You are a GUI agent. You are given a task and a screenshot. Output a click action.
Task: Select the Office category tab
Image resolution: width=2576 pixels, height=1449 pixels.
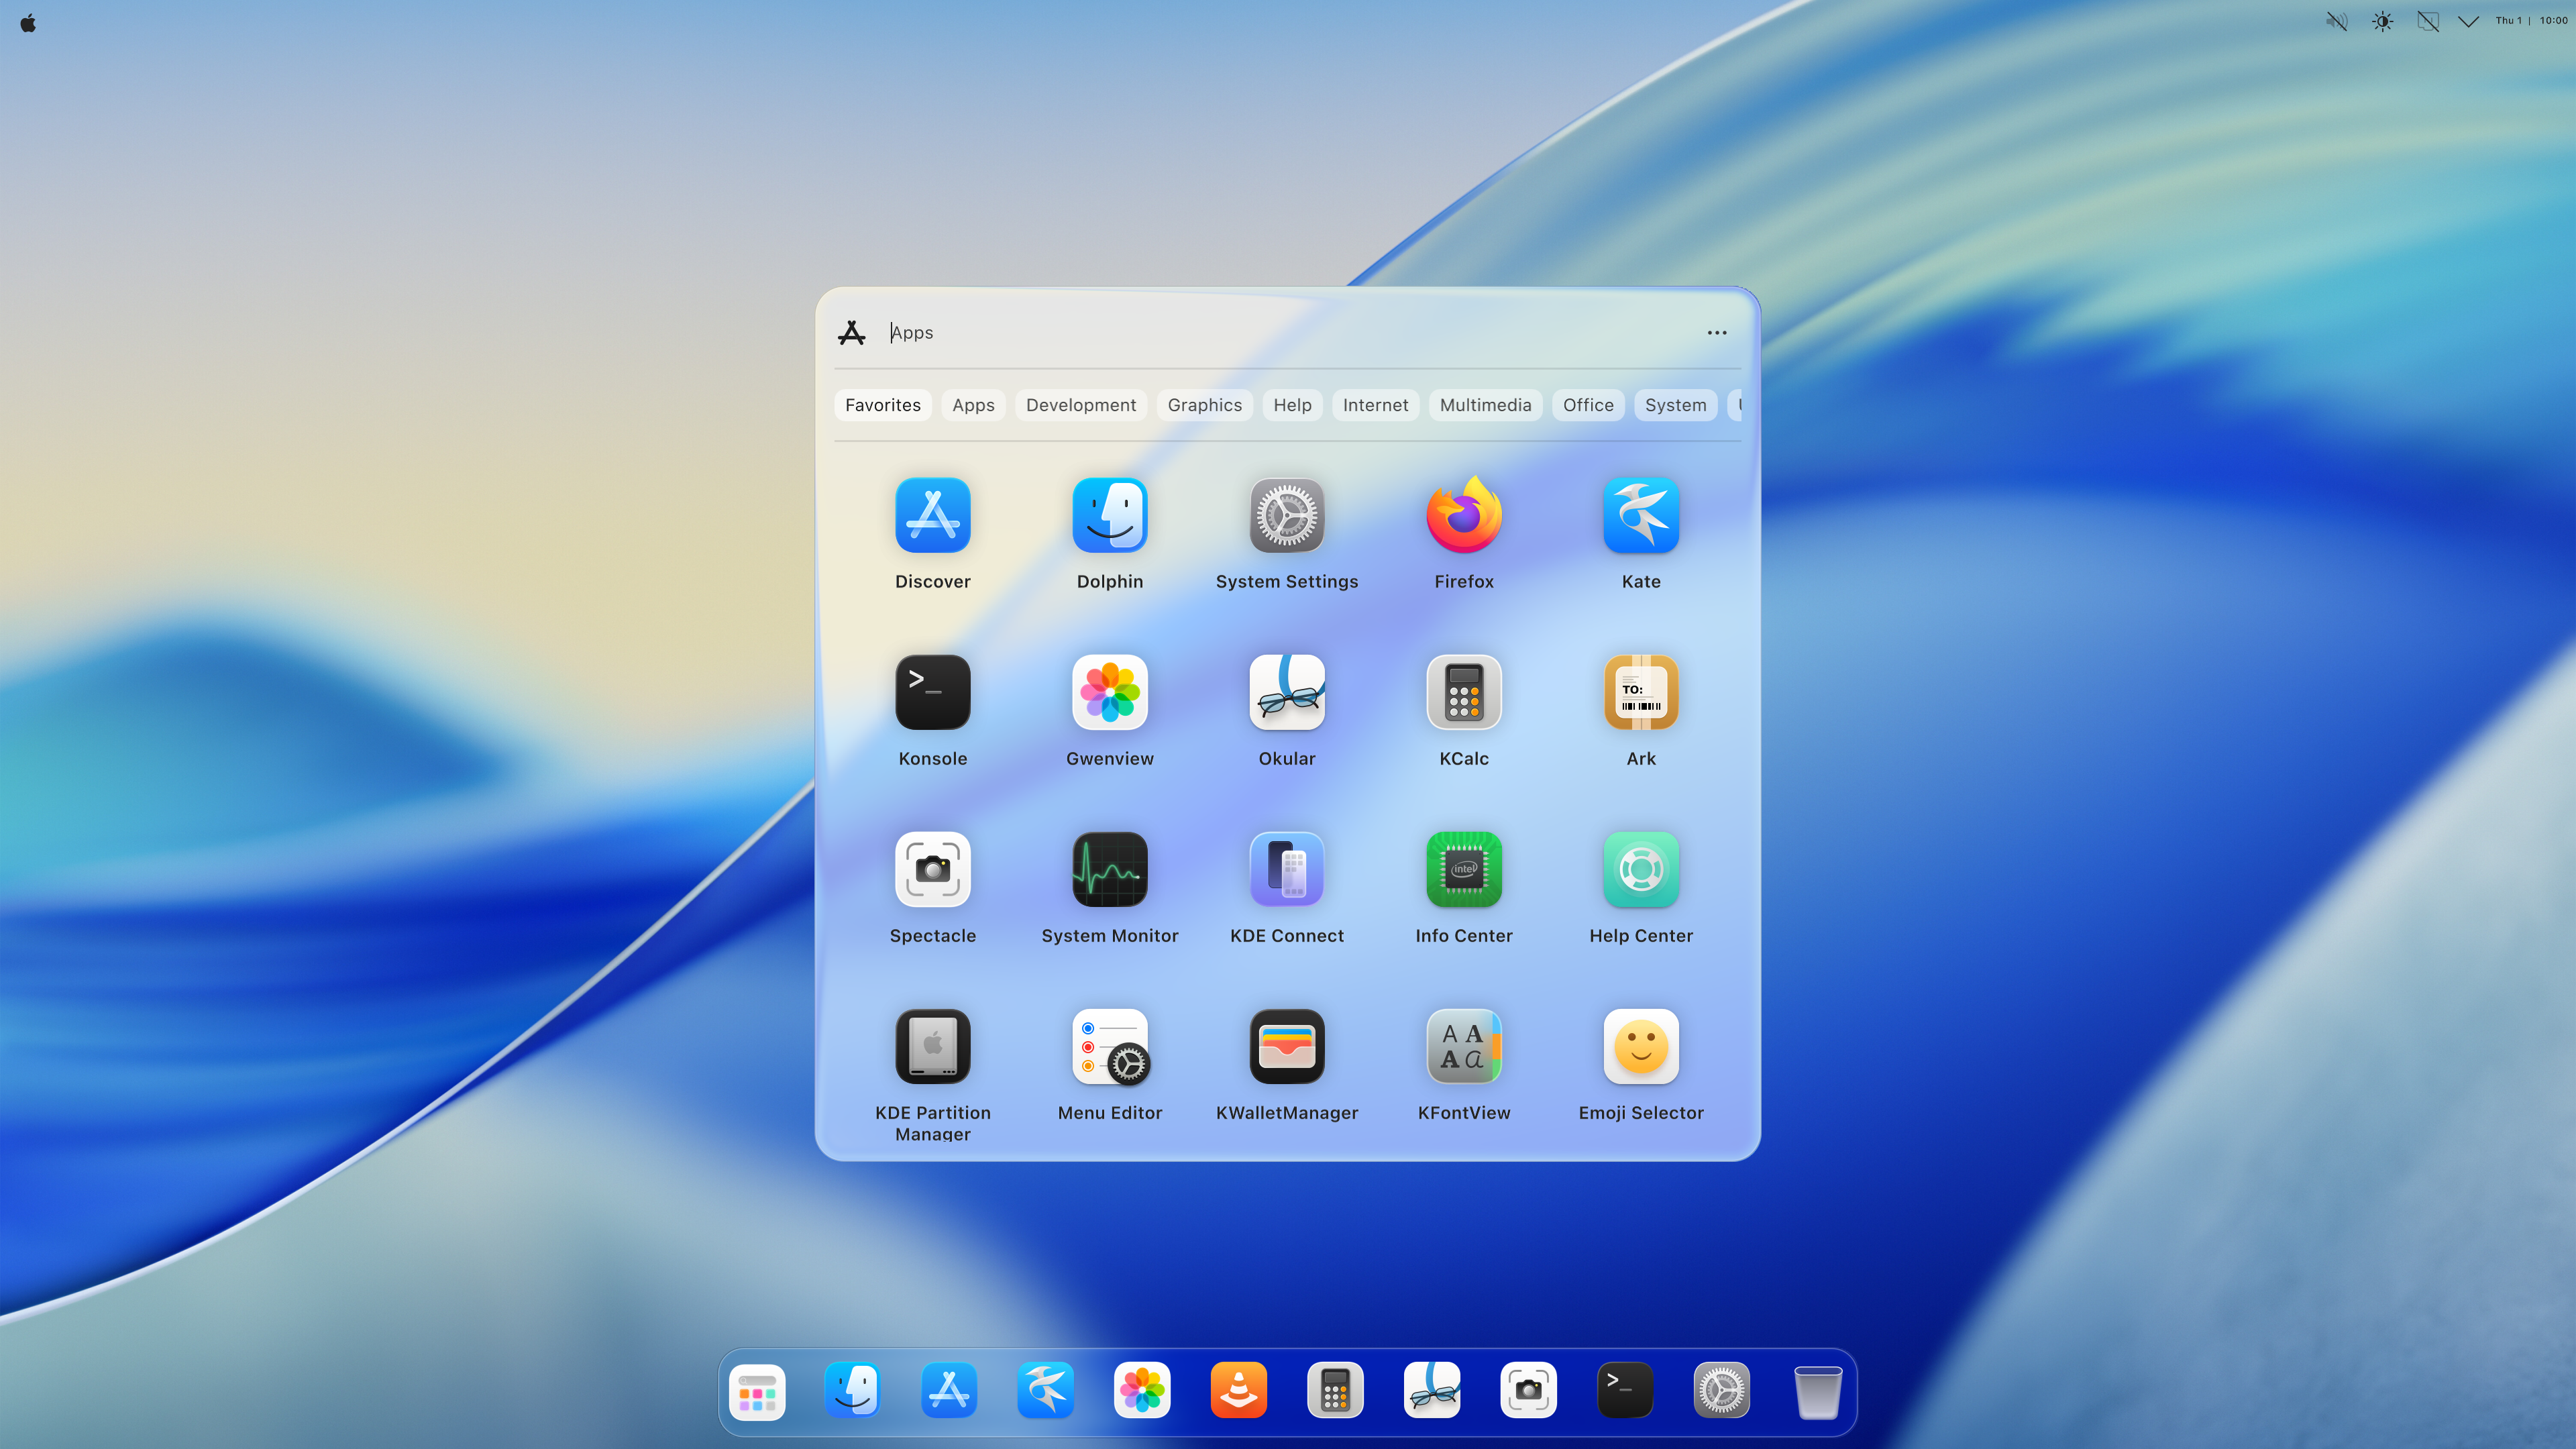click(x=1588, y=405)
